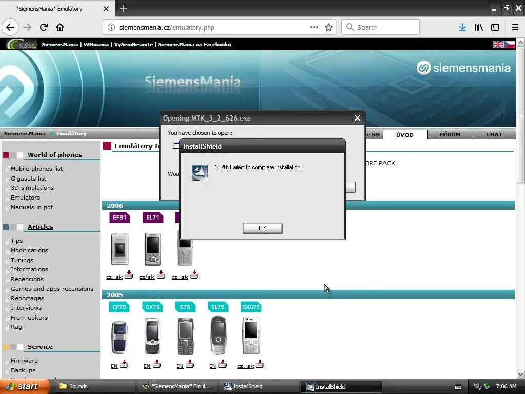The image size is (525, 394).
Task: Open the ÚVOD tab
Action: (x=405, y=135)
